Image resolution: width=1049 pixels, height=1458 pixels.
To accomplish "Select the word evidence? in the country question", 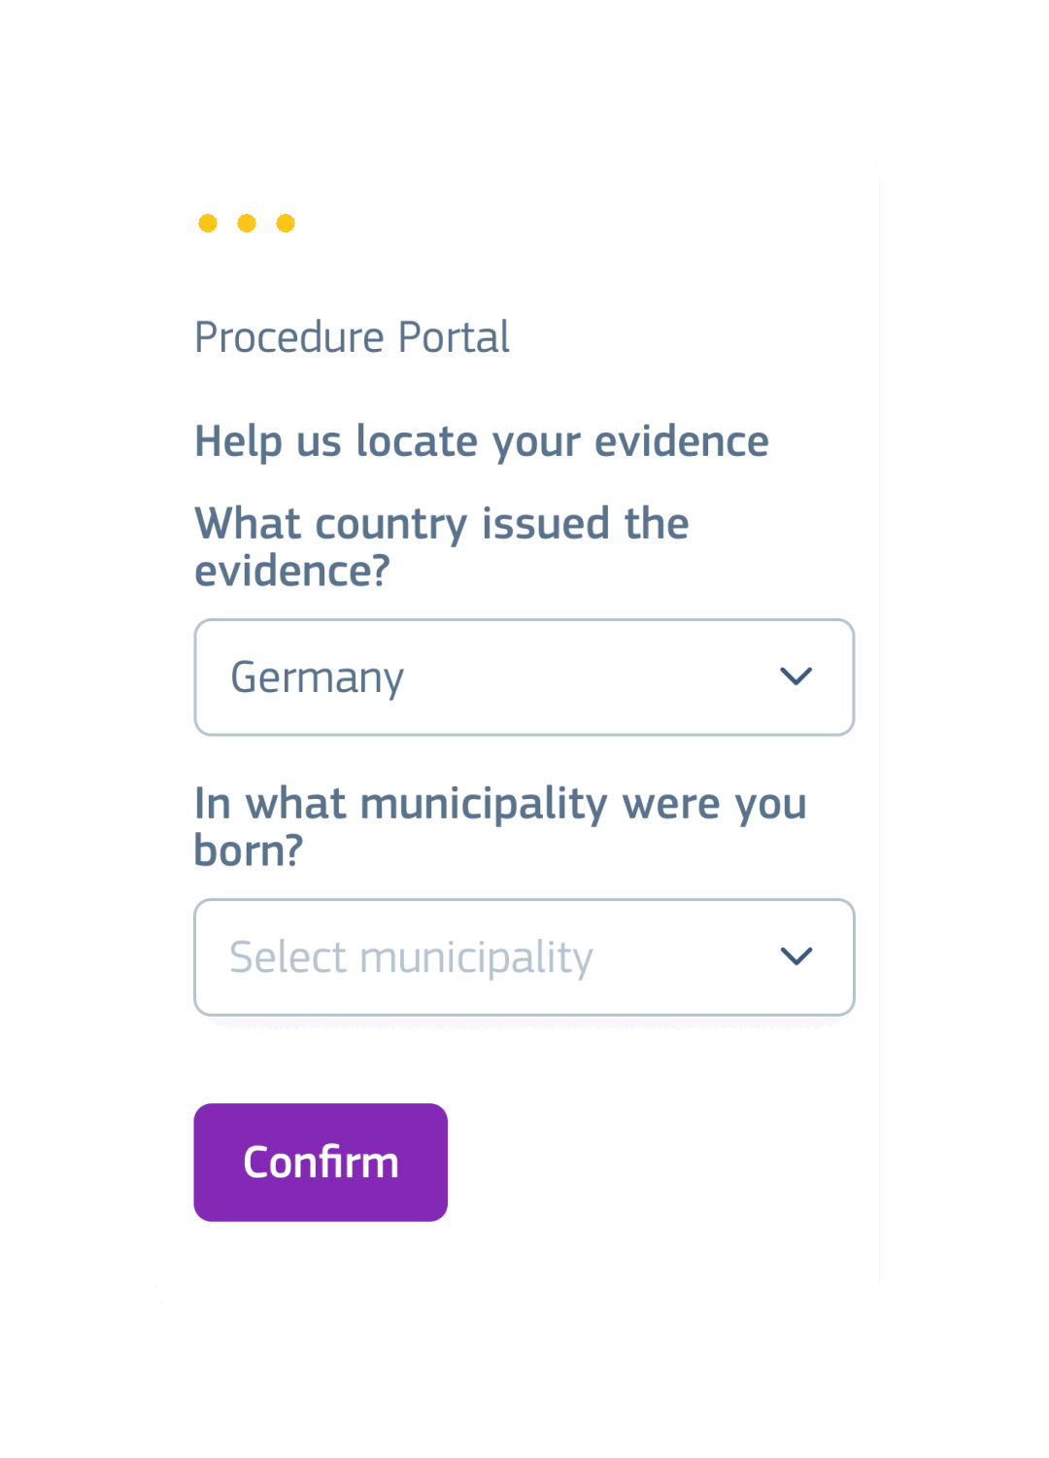I will 292,572.
